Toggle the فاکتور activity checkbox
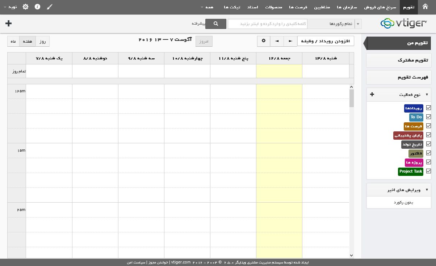 tap(428, 153)
